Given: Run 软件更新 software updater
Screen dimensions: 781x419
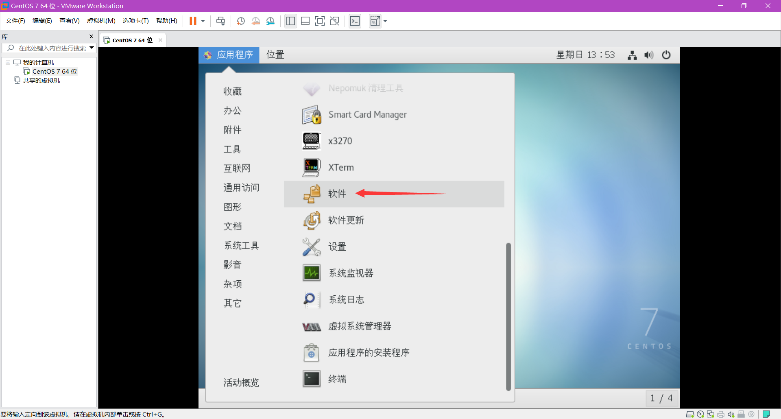Looking at the screenshot, I should point(346,220).
